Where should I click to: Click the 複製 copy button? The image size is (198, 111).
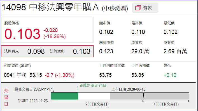coord(145,8)
